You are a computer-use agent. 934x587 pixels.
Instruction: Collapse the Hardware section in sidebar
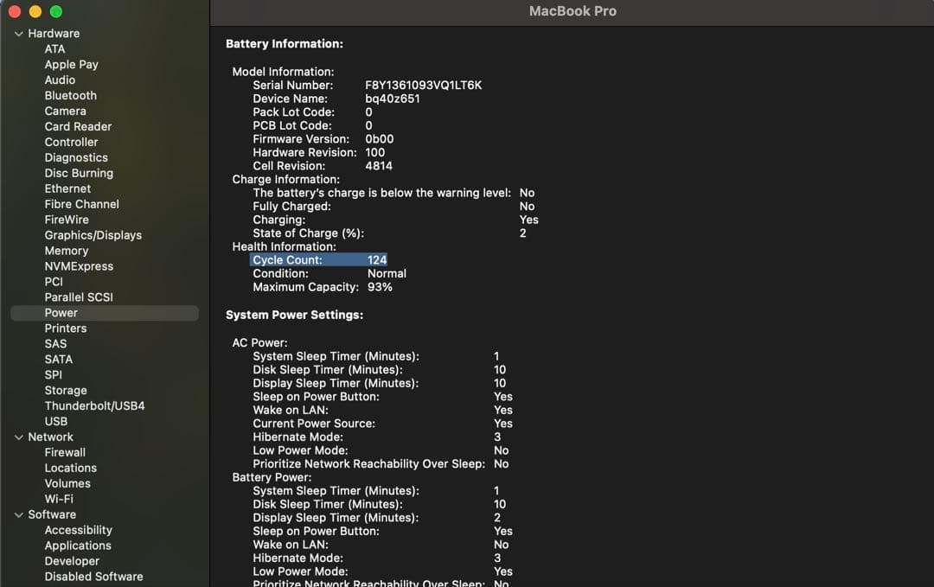[x=18, y=33]
